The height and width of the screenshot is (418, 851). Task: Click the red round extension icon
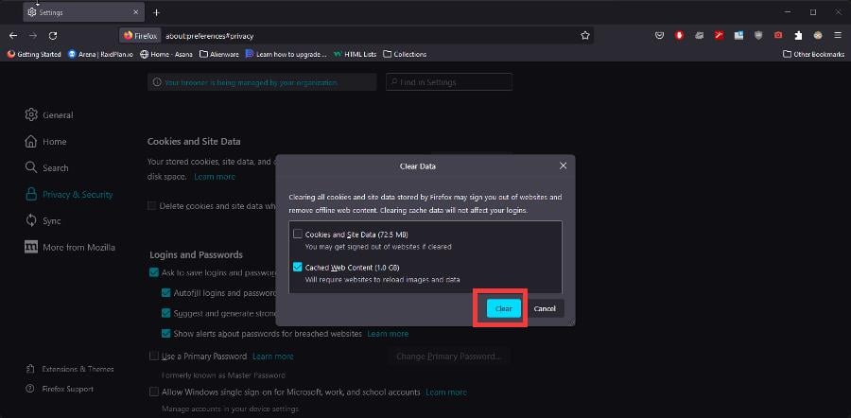click(679, 35)
